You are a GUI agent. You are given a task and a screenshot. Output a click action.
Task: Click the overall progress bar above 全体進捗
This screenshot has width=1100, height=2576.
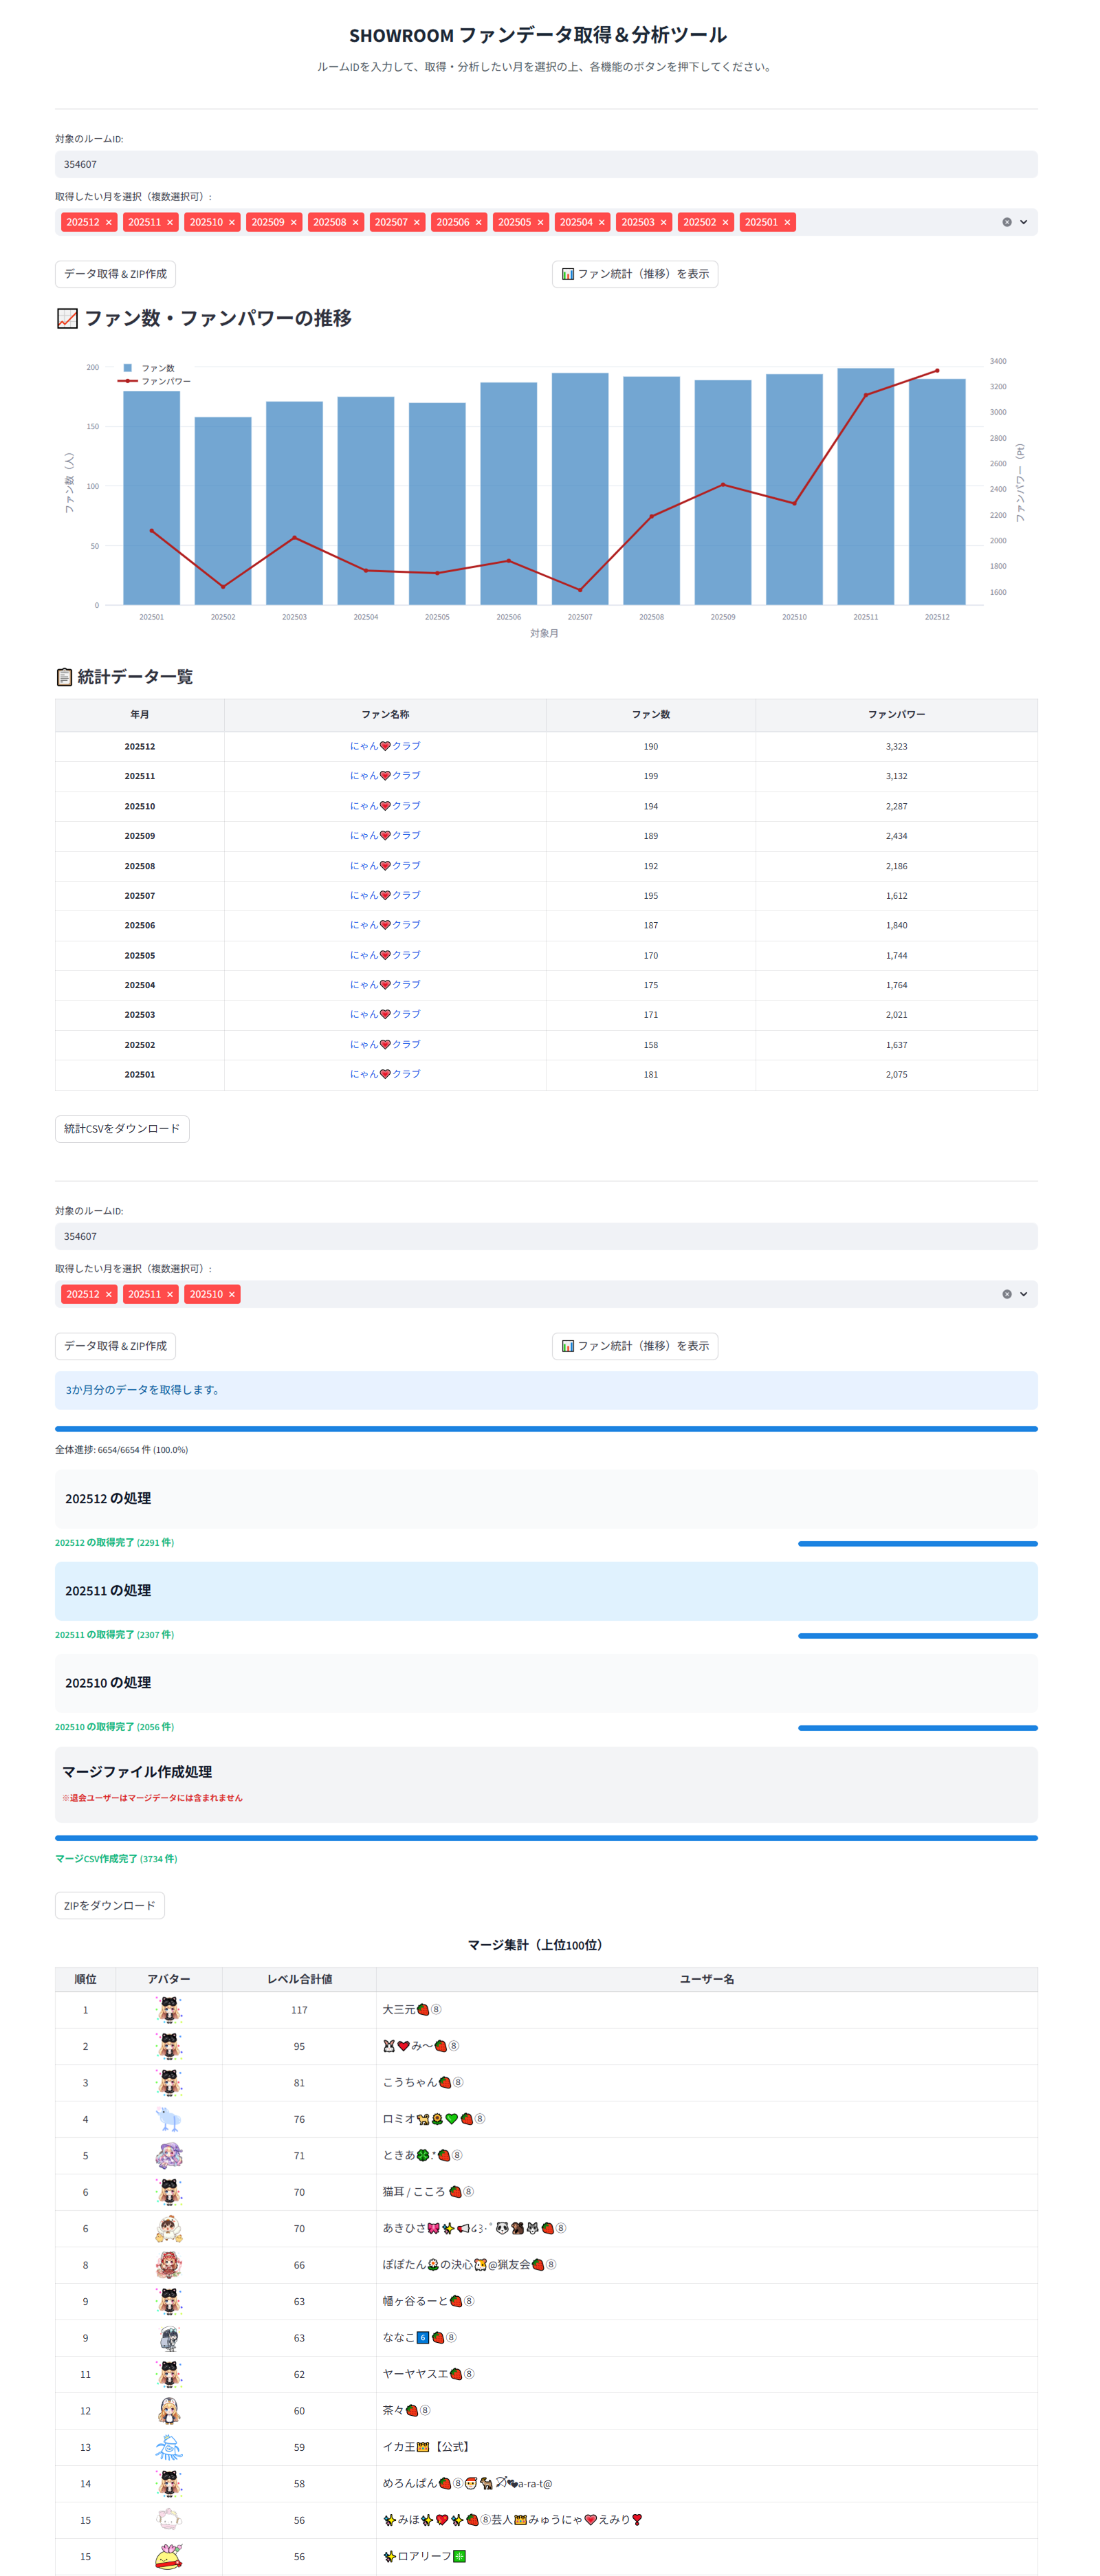tap(546, 1429)
